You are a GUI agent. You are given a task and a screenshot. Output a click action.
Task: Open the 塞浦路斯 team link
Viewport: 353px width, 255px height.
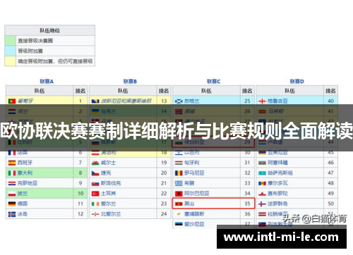pos(194,214)
